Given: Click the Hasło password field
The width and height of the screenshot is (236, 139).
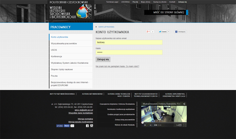Looking at the screenshot, I should click(x=129, y=52).
